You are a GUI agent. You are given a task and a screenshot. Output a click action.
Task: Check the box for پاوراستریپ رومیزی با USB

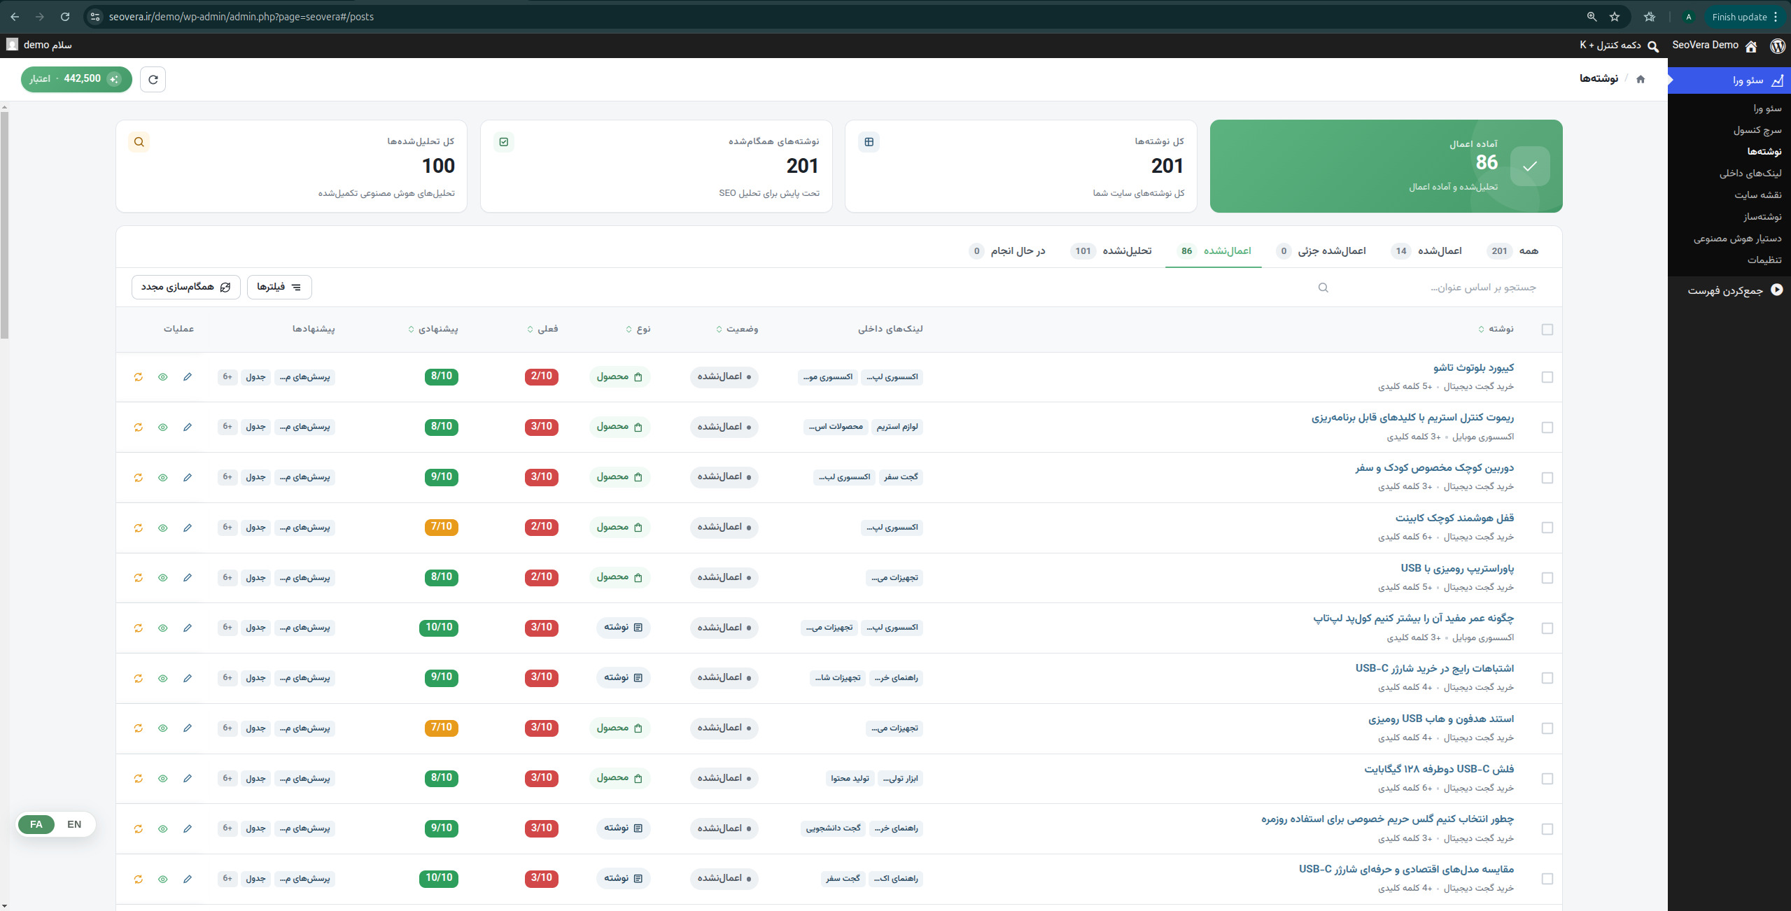click(1547, 578)
